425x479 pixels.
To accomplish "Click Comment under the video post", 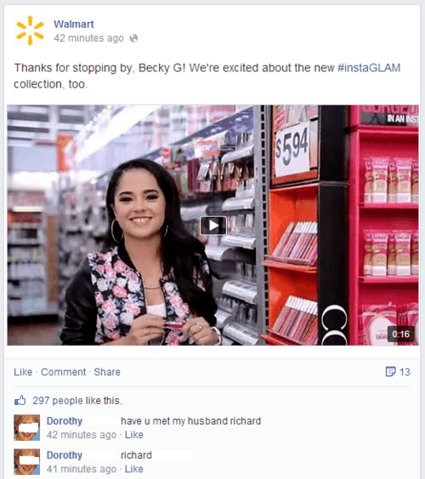I will click(x=63, y=372).
